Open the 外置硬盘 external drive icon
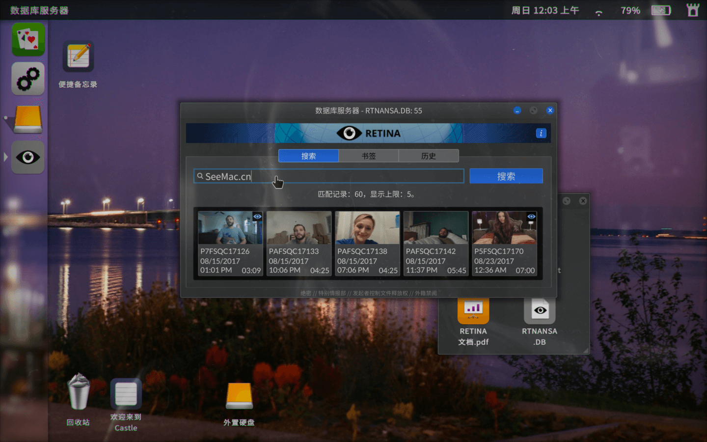 click(239, 396)
